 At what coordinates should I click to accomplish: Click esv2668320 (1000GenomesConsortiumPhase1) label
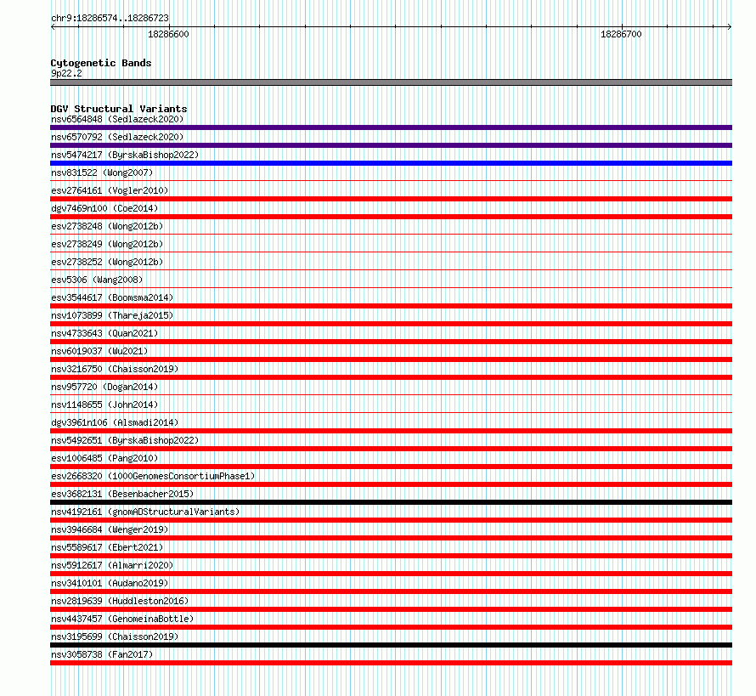coord(153,476)
